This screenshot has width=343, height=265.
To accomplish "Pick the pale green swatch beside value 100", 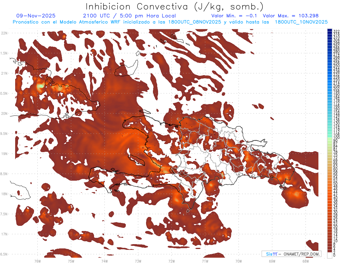I will coord(330,139).
